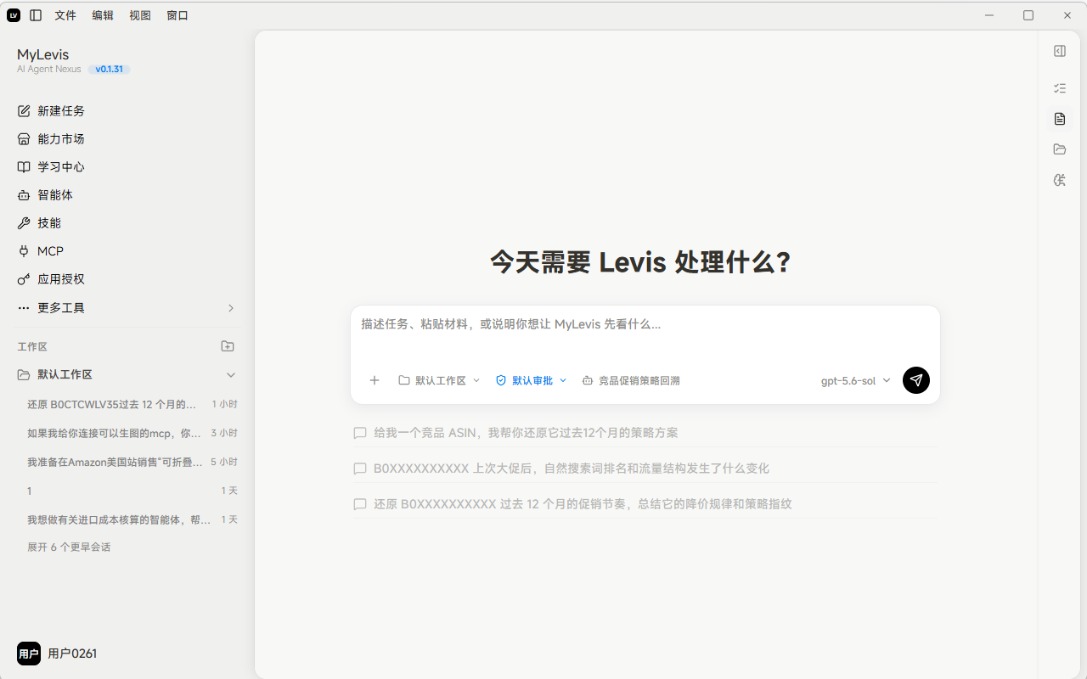This screenshot has height=679, width=1087.
Task: Select suggestion 还原 B0XXXXXXXXXX 过去 12 个月的促销节奏
Action: [x=645, y=504]
